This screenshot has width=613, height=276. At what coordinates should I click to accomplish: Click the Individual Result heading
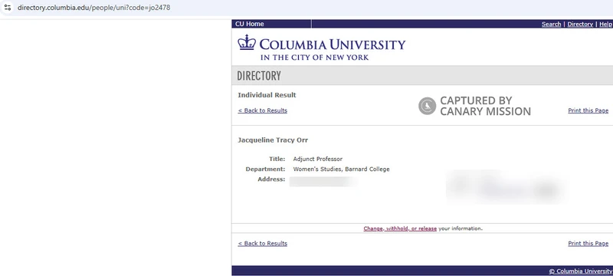click(x=267, y=95)
